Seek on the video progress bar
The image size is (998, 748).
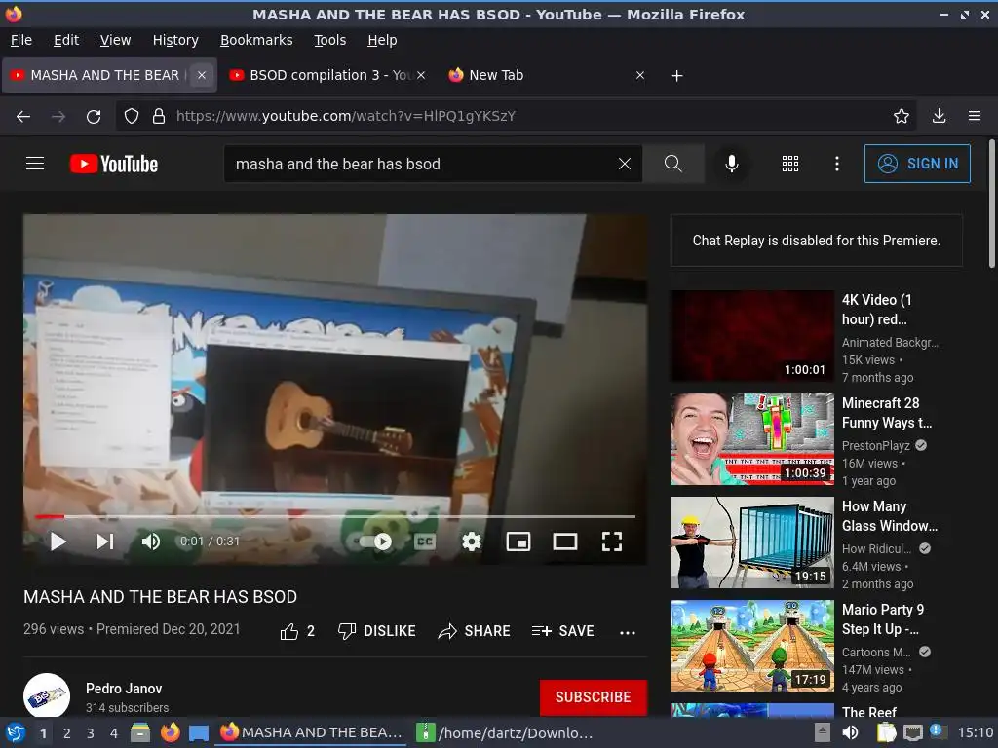335,516
